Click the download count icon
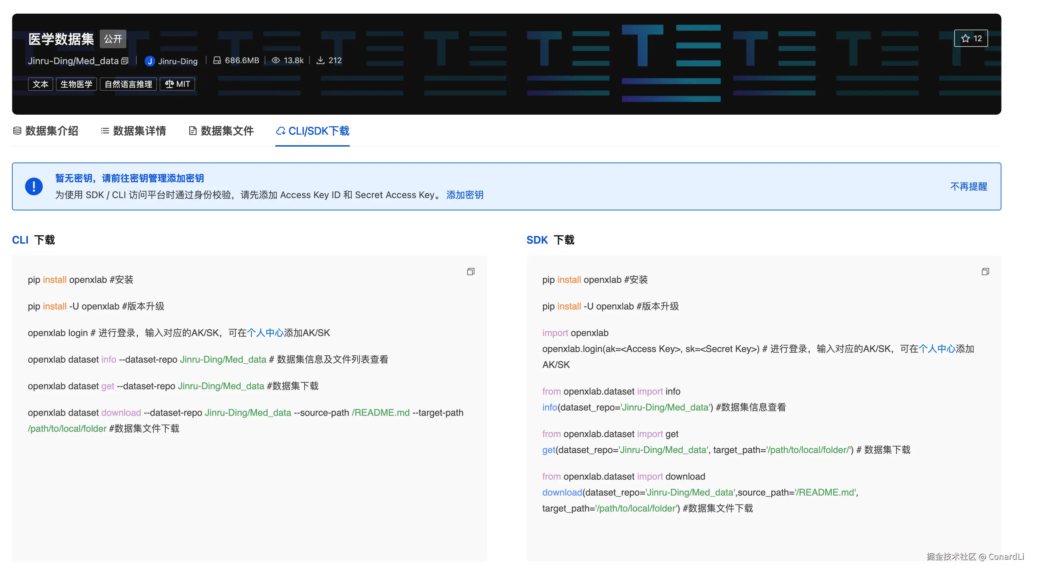 321,60
